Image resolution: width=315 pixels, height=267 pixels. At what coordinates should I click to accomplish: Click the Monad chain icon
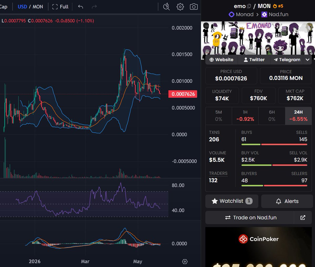click(232, 14)
